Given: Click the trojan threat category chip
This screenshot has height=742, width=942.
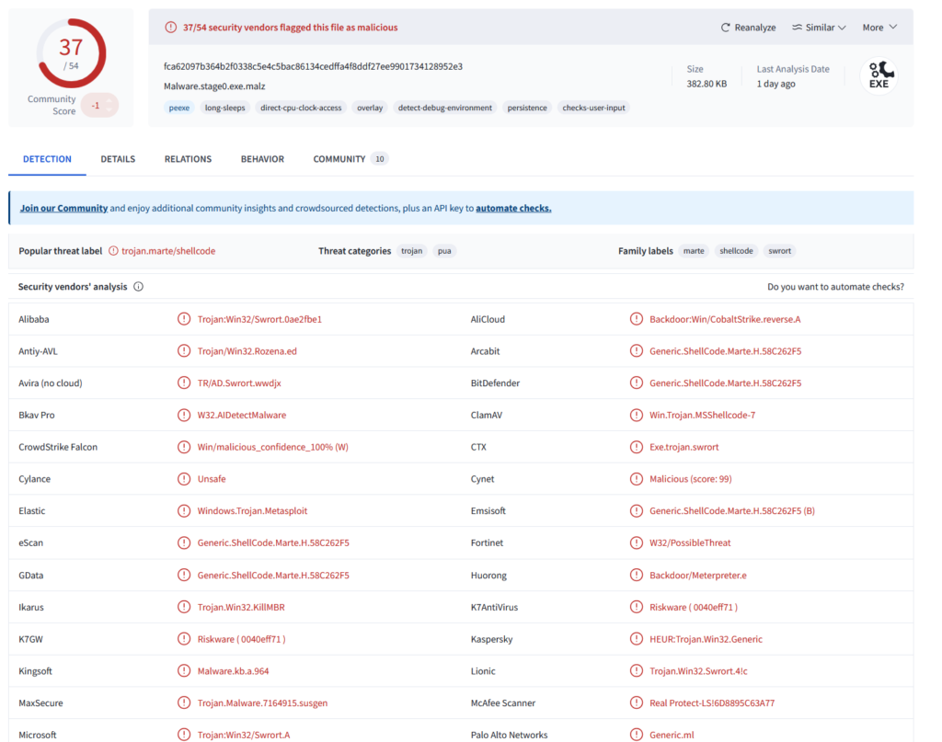Looking at the screenshot, I should (x=411, y=251).
